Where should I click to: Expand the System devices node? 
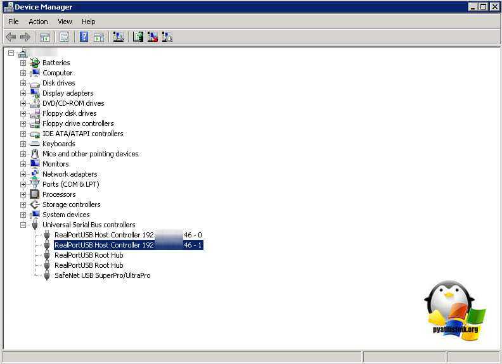pyautogui.click(x=23, y=215)
